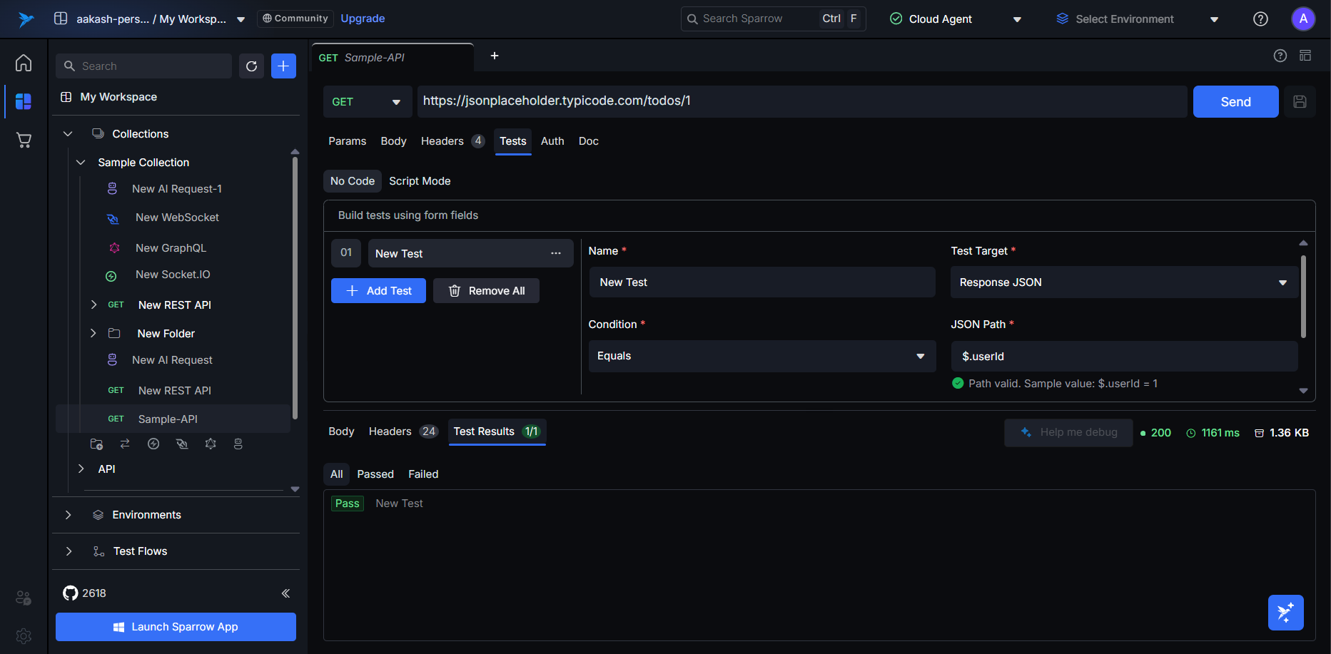
Task: Click the three-dots menu on New Test
Action: [555, 253]
